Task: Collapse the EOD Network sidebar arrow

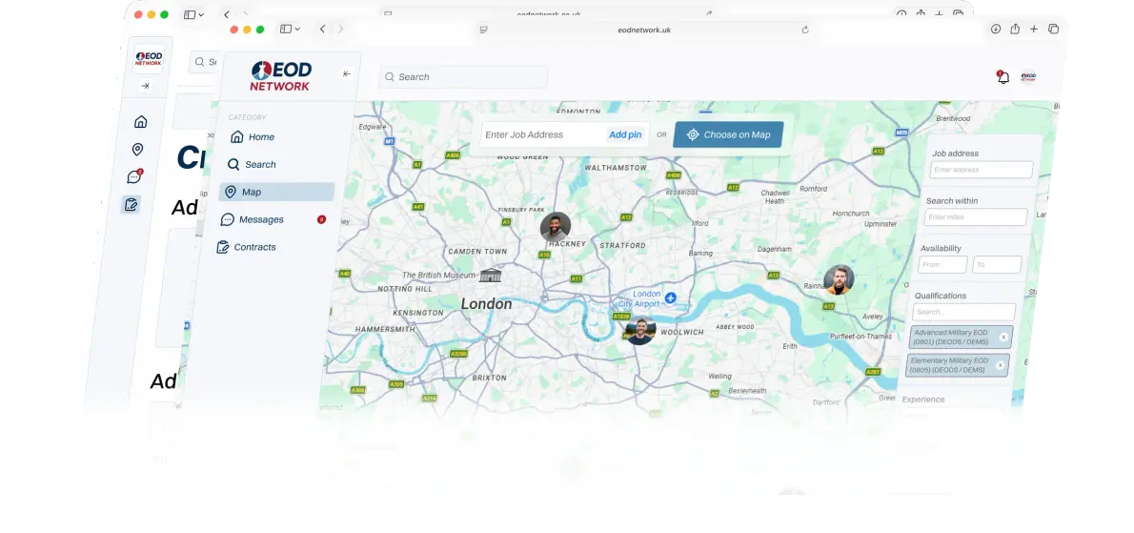Action: coord(347,73)
